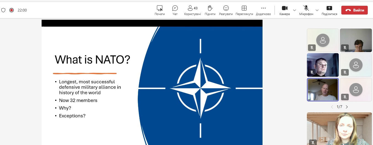Click the meeting timer 22:00
The width and height of the screenshot is (373, 145).
[x=22, y=10]
